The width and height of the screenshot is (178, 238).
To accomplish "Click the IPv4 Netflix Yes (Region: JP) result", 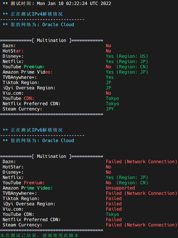I will pyautogui.click(x=127, y=61).
